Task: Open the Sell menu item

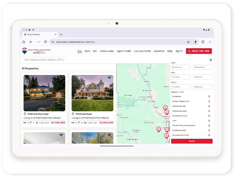Action: click(x=95, y=51)
